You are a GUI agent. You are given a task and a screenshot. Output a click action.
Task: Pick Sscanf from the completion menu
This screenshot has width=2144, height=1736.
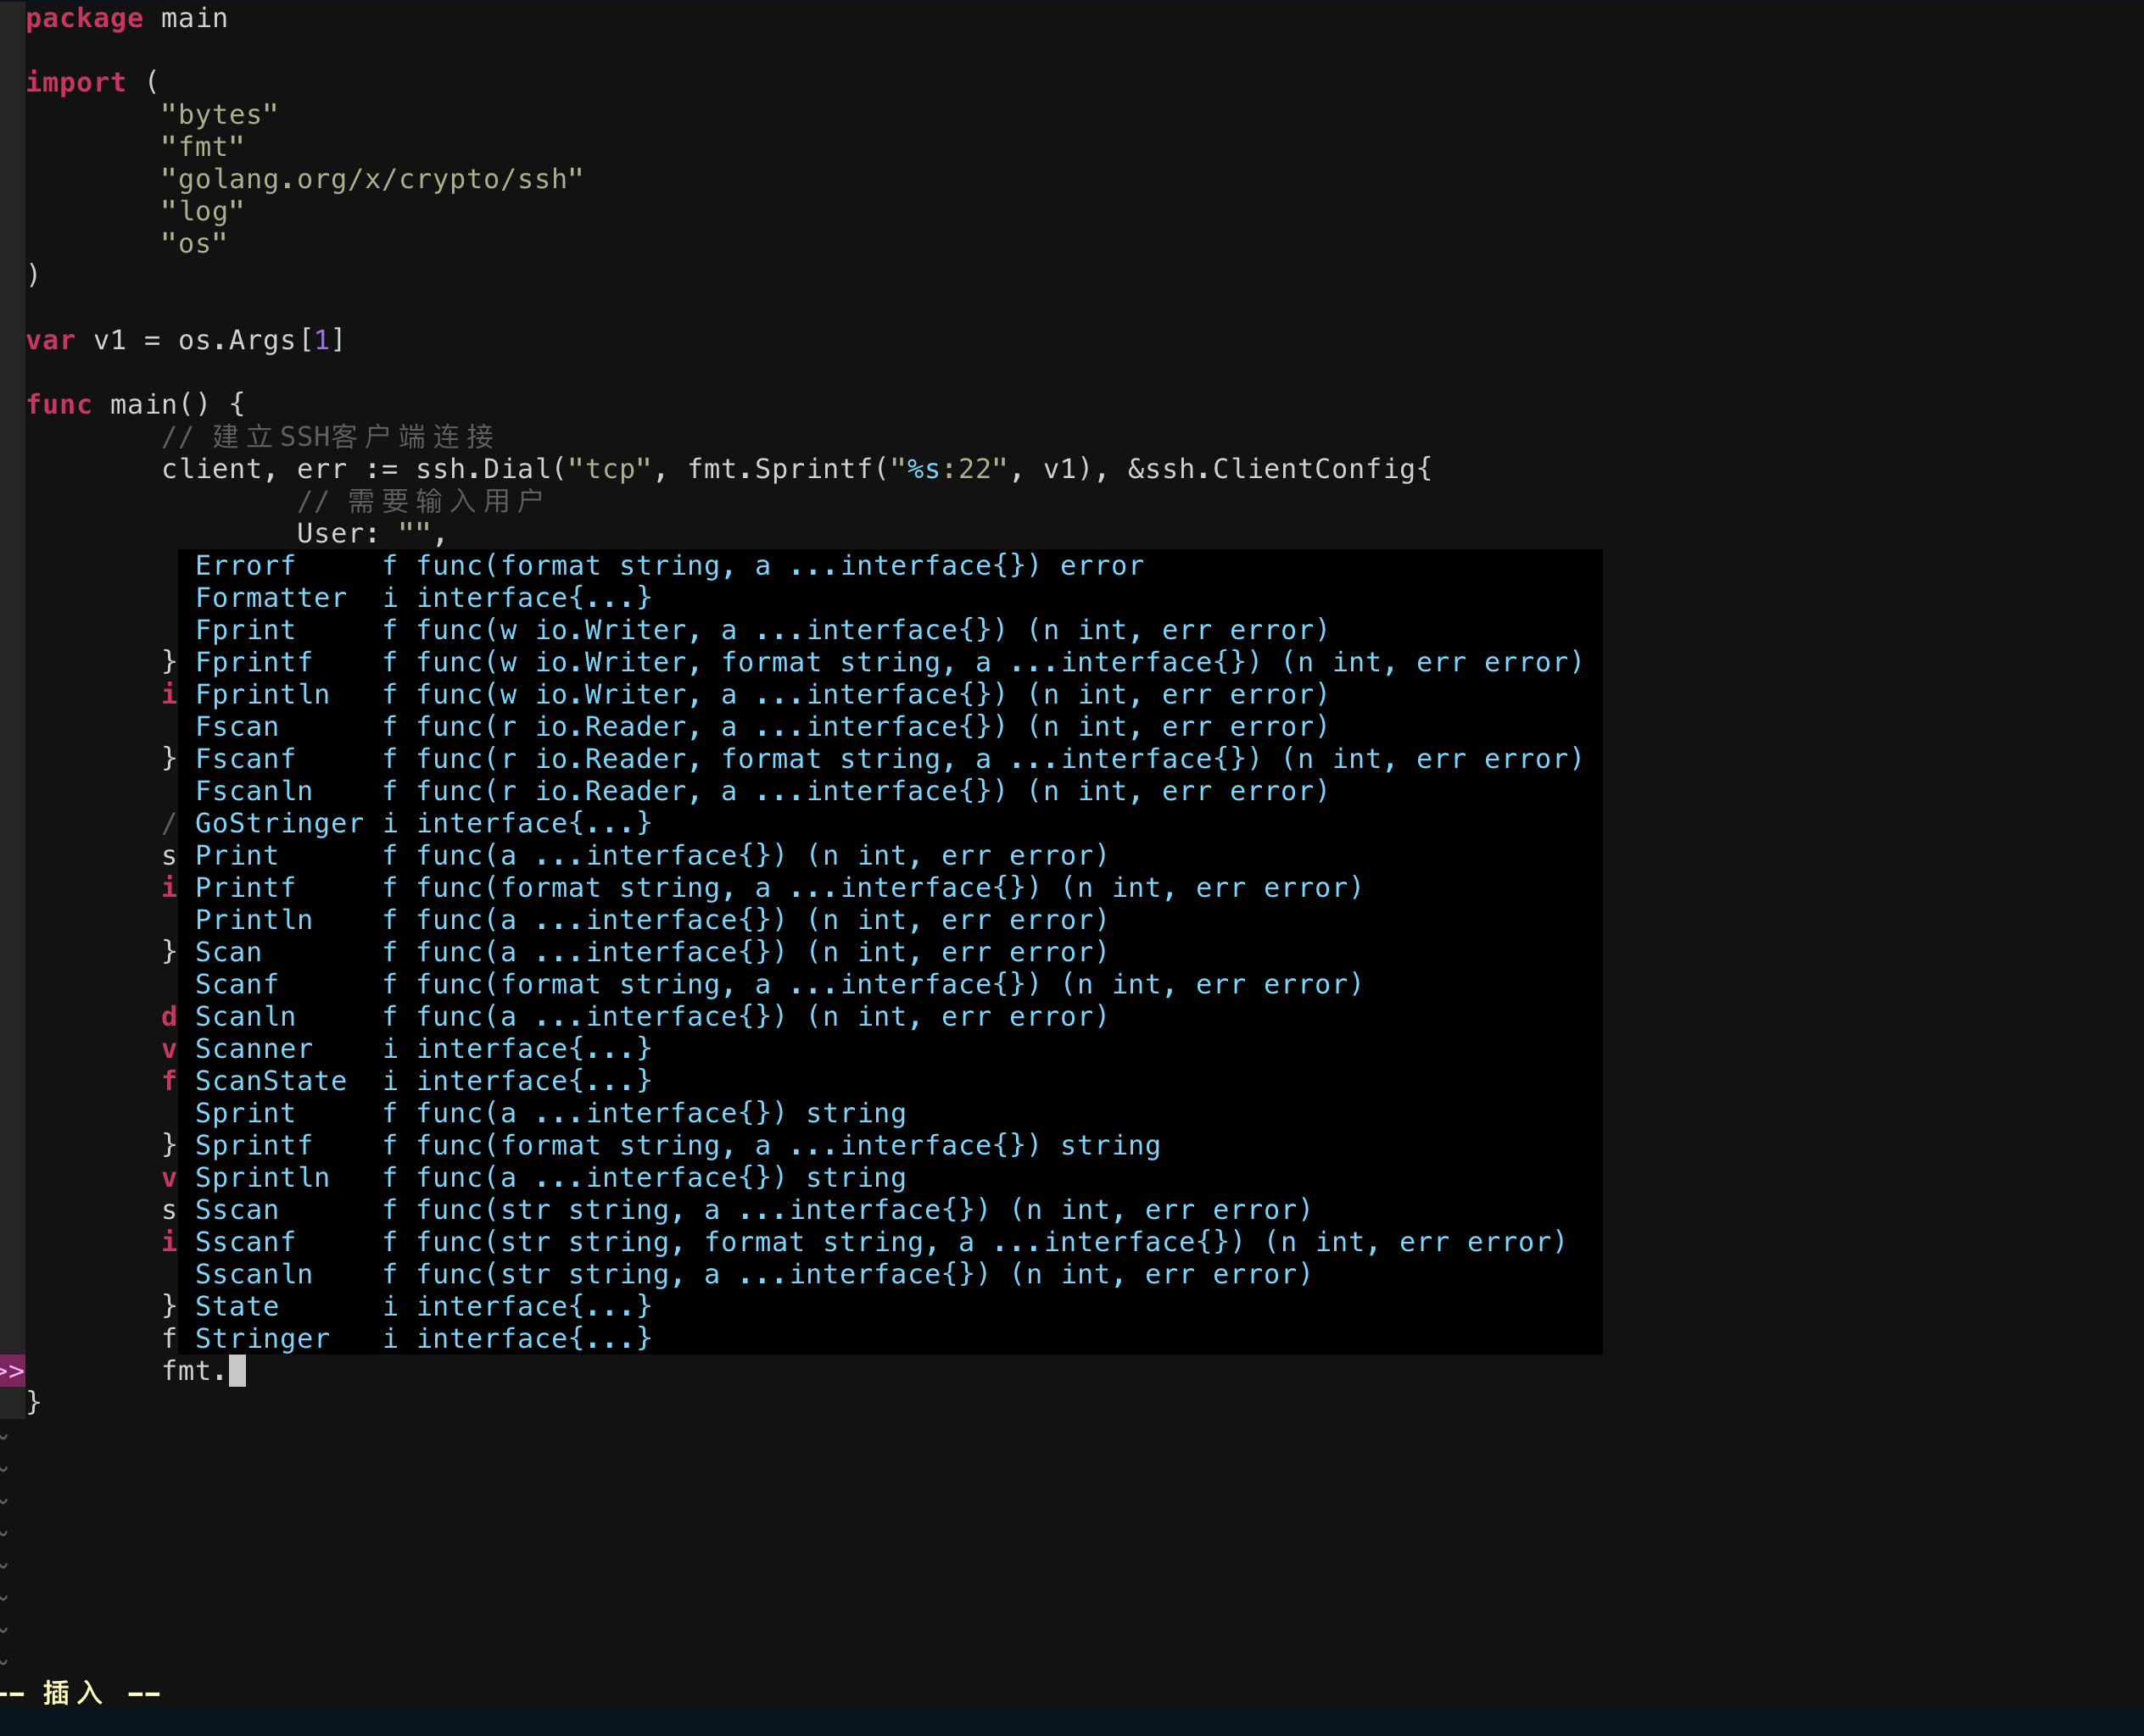[x=891, y=1242]
